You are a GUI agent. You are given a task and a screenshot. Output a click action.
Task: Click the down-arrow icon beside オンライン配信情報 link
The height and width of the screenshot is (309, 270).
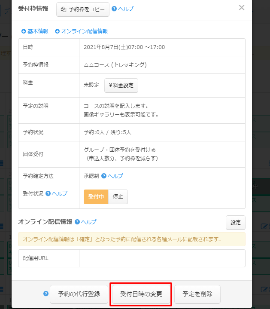[x=58, y=31]
